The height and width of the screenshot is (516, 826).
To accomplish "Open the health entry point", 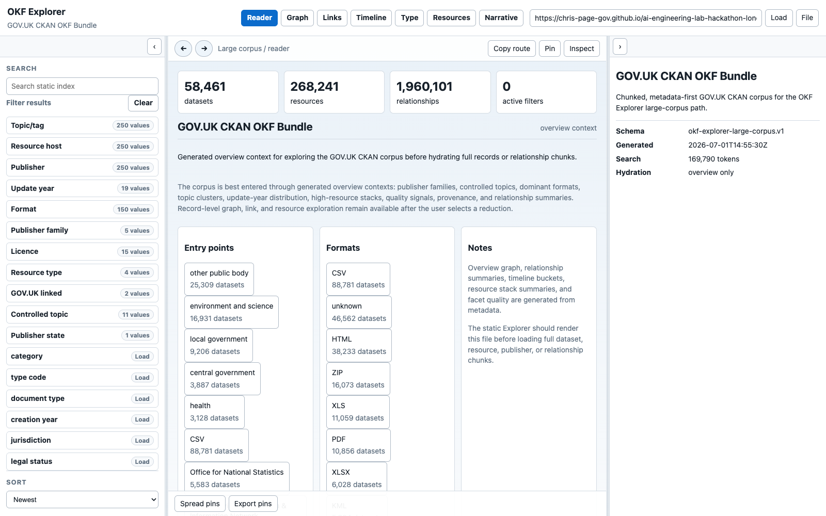I will (x=214, y=412).
